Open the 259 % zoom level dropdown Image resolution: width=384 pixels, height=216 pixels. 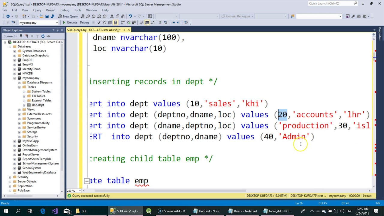click(x=80, y=191)
